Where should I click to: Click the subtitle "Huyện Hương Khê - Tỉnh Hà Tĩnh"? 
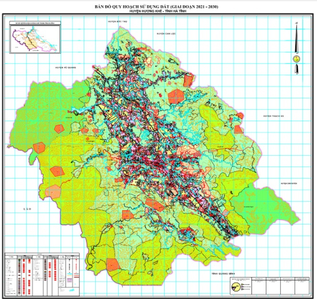(x=158, y=11)
